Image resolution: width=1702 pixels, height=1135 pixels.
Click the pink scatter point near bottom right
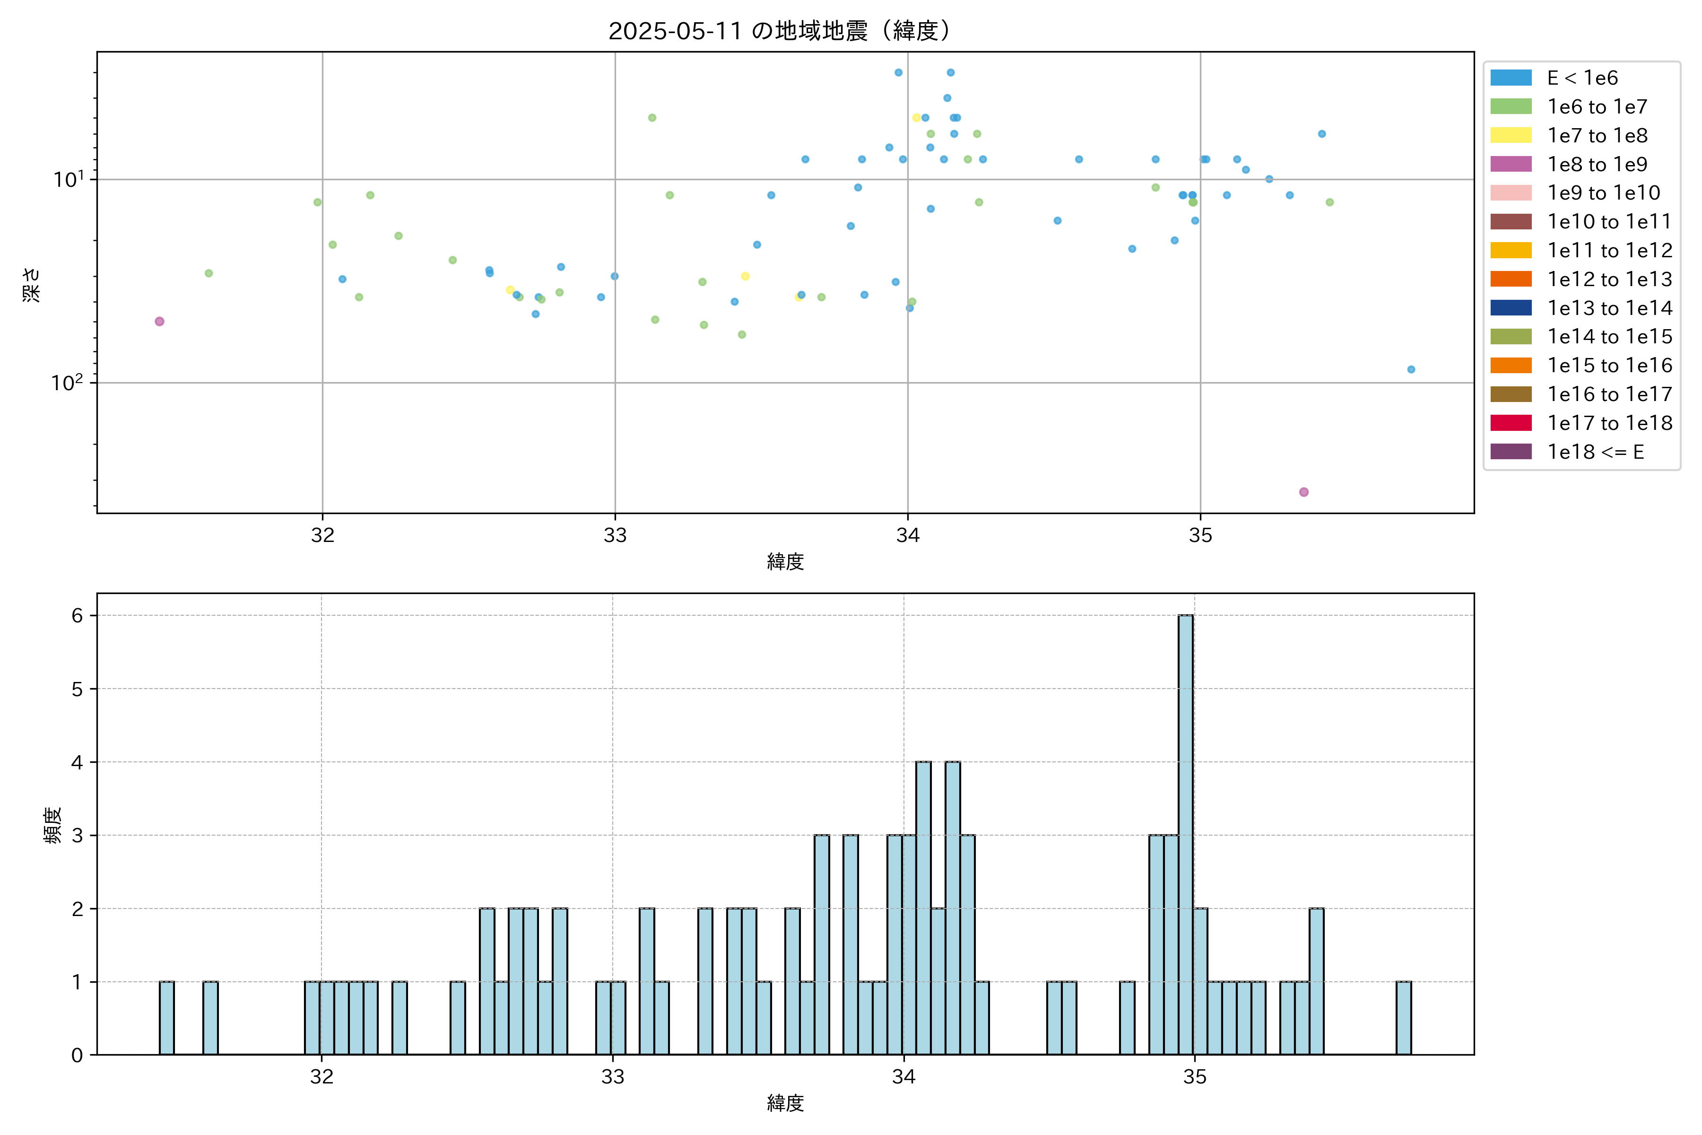[x=1303, y=492]
